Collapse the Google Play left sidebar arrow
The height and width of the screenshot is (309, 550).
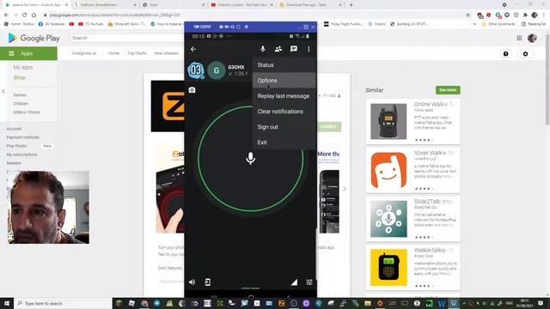coord(3,91)
